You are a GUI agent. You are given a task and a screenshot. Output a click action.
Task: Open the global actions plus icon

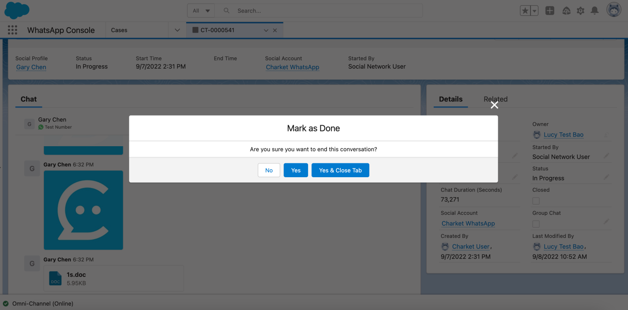(x=550, y=11)
